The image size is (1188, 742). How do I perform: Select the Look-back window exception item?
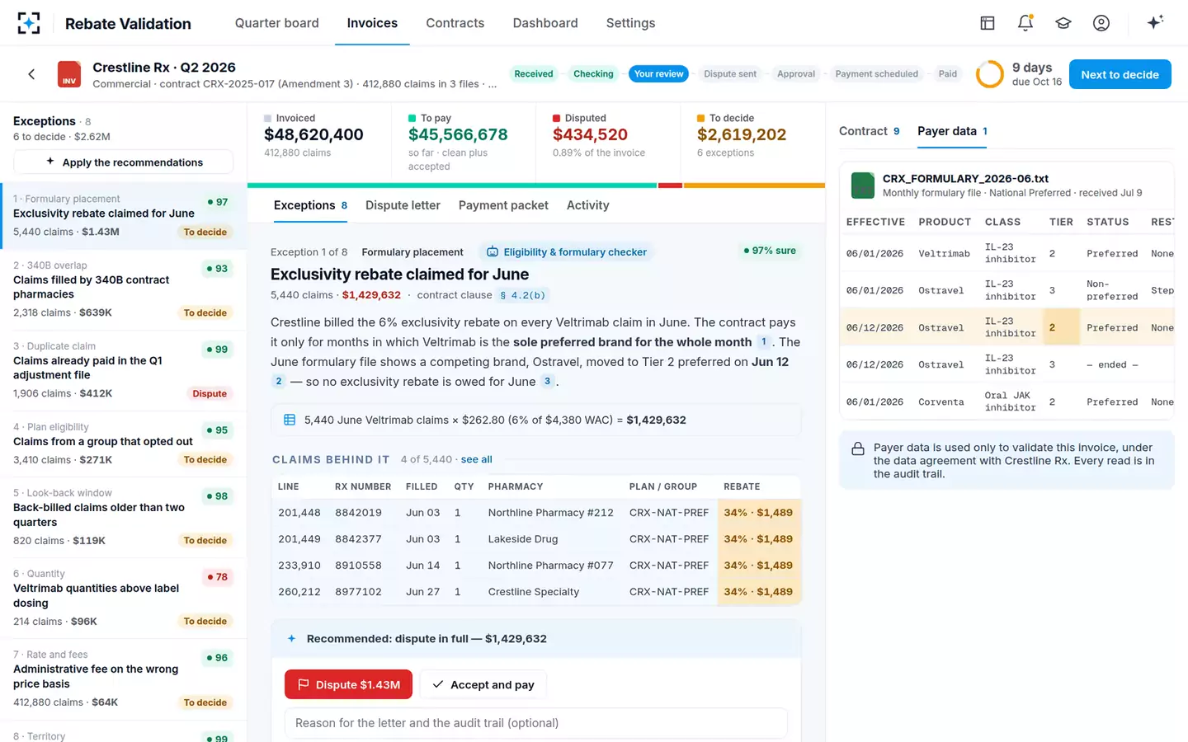coord(124,518)
